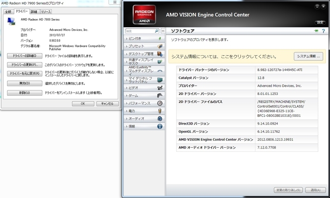Viewport: 330px width, 198px height.
Task: Click the ドライバーの更新(P) button
Action: [25, 65]
